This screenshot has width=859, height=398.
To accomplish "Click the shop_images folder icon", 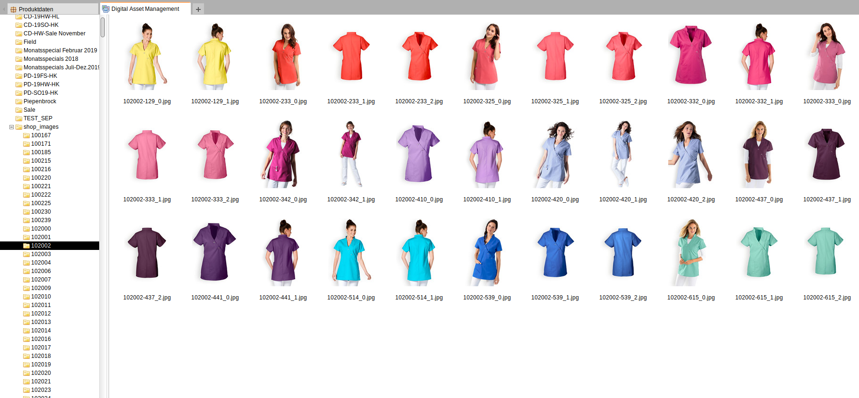I will 19,127.
